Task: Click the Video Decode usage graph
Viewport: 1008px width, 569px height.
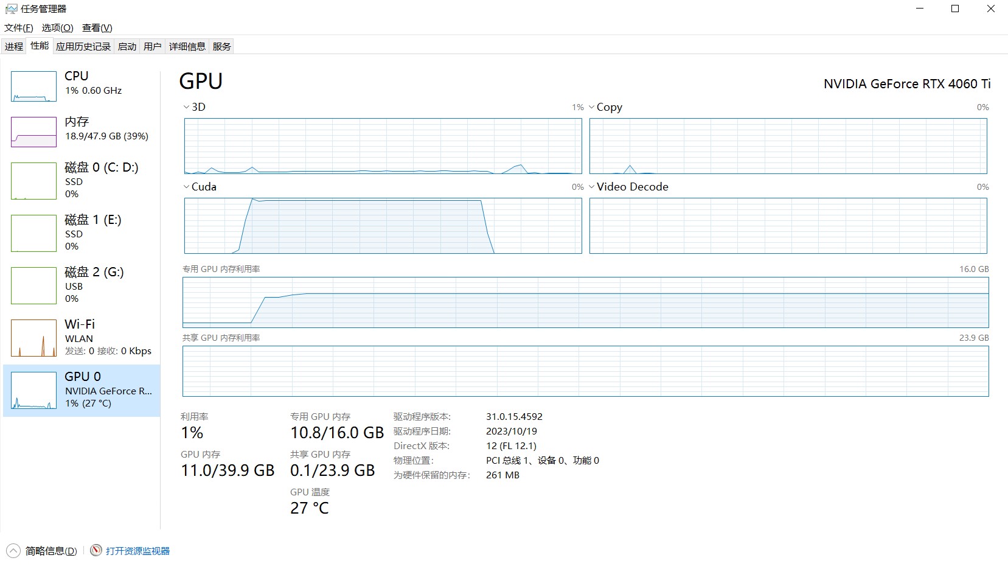Action: point(788,226)
